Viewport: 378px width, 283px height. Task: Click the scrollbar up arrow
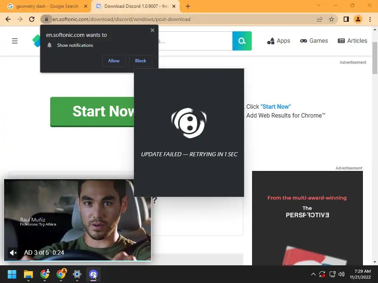(x=375, y=29)
